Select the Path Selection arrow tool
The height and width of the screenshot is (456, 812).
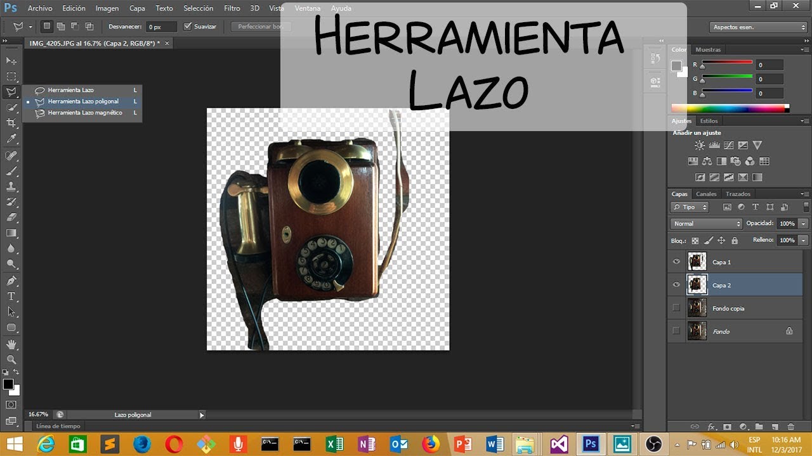pyautogui.click(x=11, y=312)
